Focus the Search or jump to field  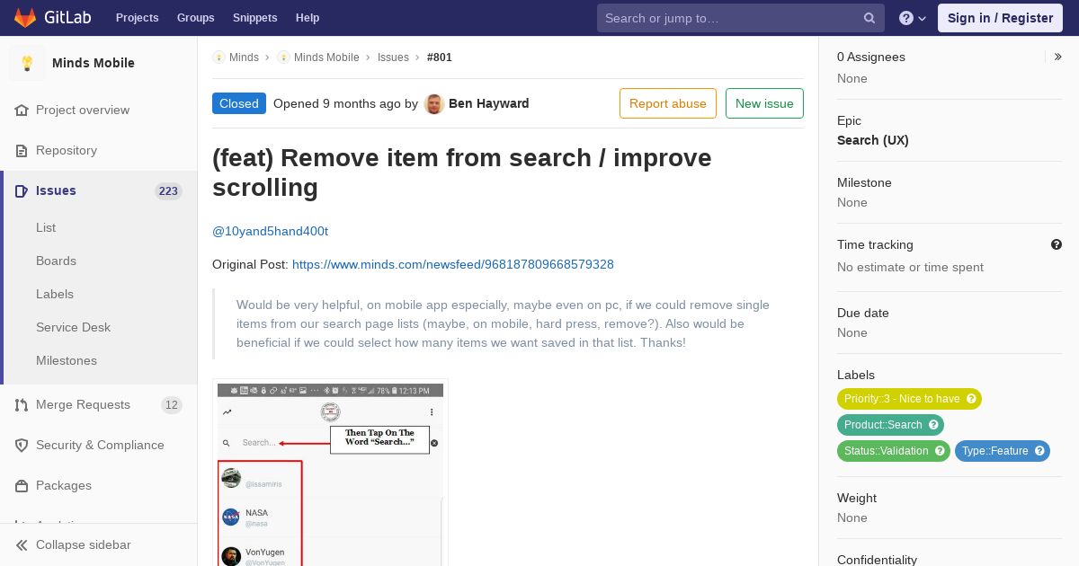[x=741, y=18]
